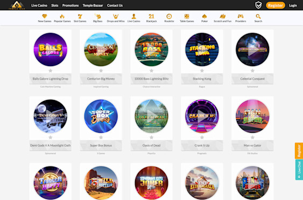Screen dimensions: 303x200
Task: Open the Roulette category icon
Action: [x=169, y=17]
